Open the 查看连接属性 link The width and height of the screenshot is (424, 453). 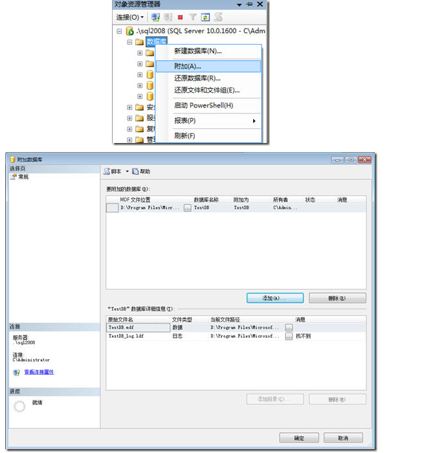pos(39,372)
